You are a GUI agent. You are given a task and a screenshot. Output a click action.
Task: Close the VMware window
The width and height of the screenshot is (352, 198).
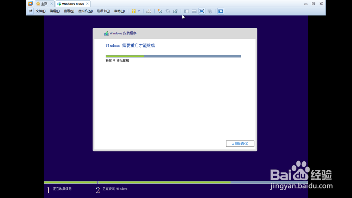[321, 4]
